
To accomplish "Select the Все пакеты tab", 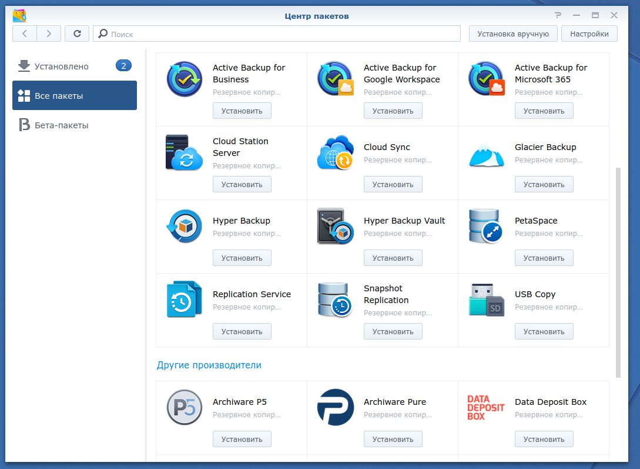I will click(x=75, y=95).
